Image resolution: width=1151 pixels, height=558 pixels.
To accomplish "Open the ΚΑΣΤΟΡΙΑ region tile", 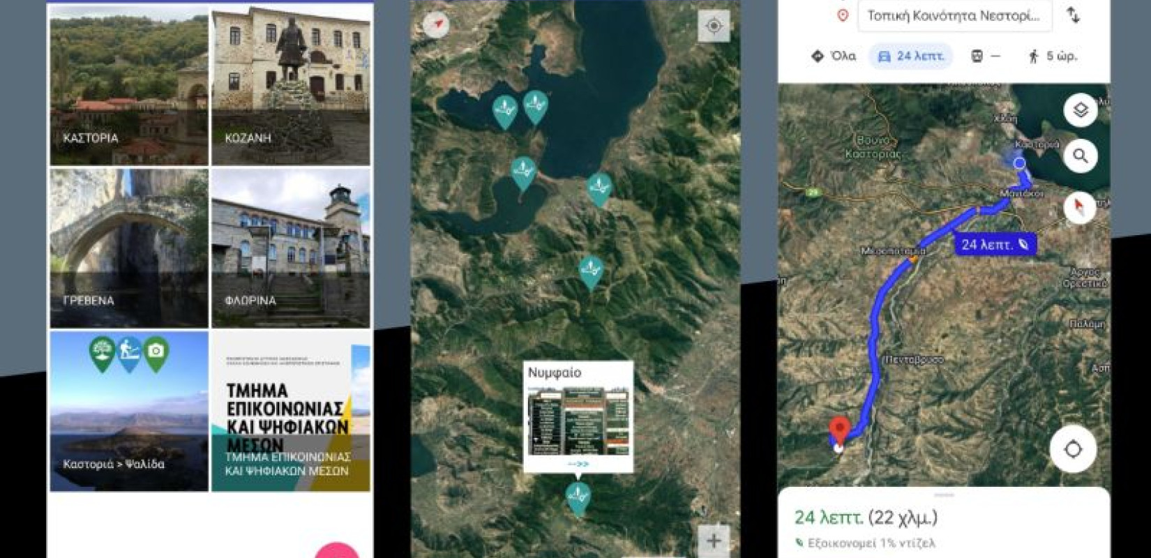I will point(129,86).
